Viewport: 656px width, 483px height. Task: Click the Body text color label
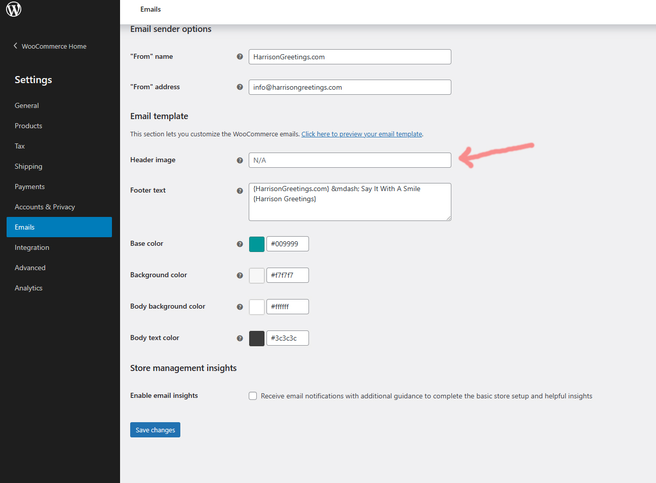point(155,338)
